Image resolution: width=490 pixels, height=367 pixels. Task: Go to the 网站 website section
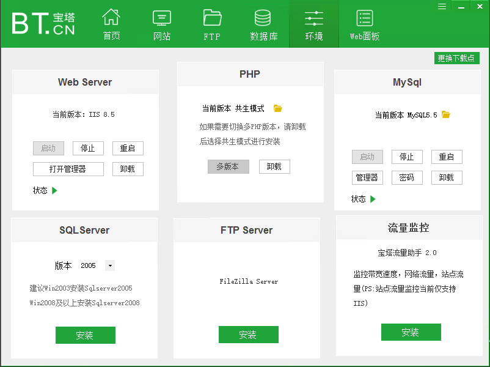(161, 25)
